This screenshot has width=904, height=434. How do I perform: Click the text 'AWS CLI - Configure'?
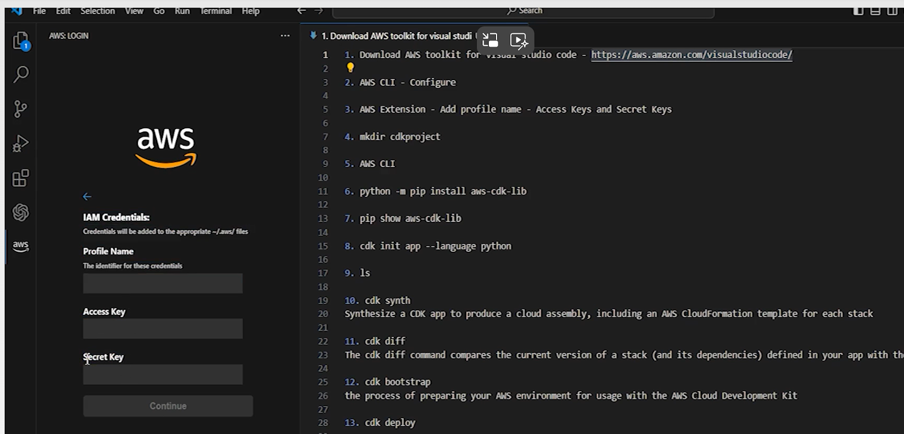[x=407, y=82]
